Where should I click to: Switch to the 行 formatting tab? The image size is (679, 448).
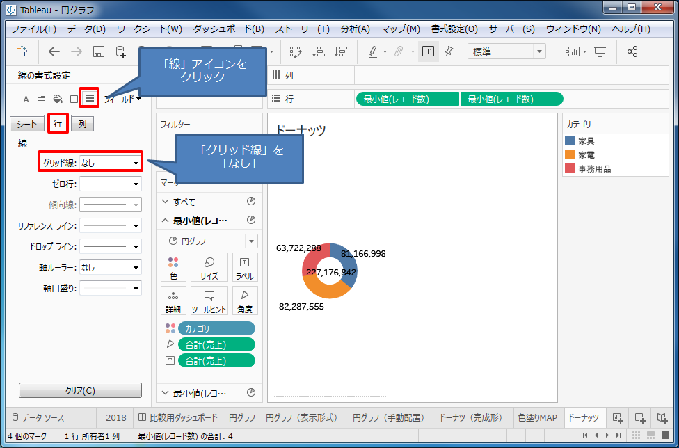point(57,123)
